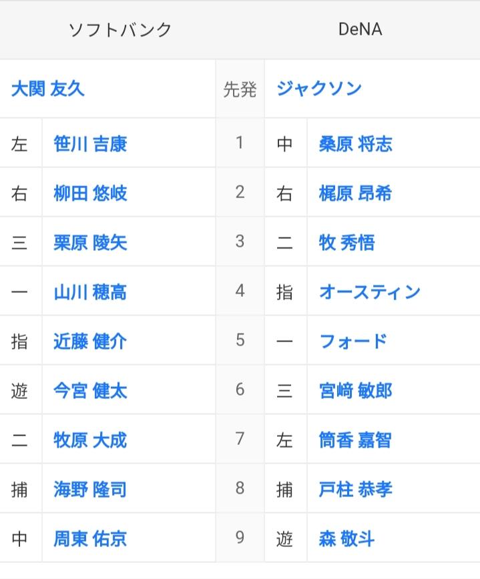Open 周東 佑京 player link
480x579 pixels.
pos(90,539)
